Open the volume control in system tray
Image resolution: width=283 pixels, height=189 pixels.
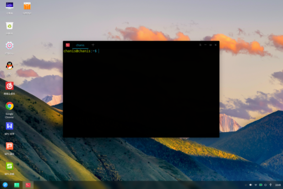250,185
